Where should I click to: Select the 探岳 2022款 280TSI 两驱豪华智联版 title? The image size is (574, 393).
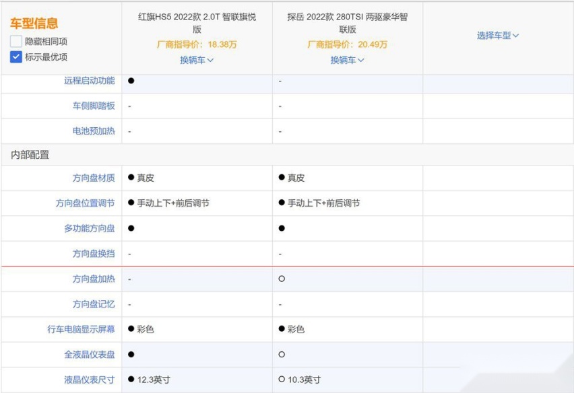point(348,23)
